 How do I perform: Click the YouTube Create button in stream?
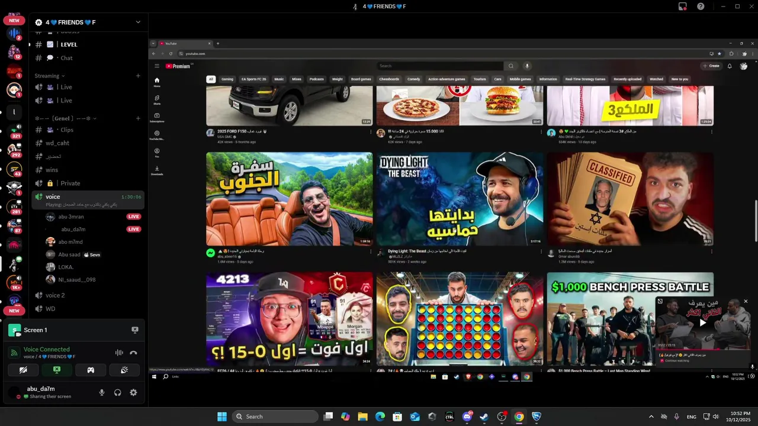(711, 66)
